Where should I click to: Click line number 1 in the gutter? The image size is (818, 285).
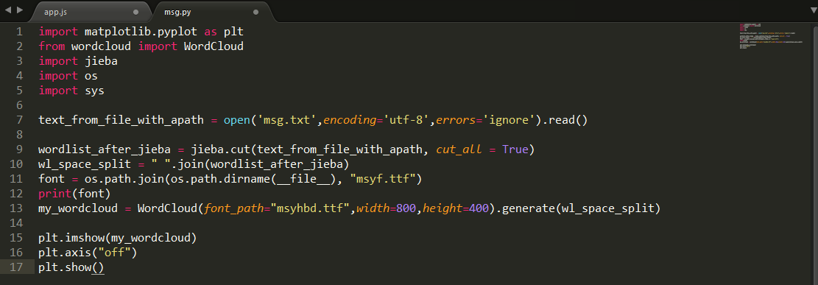click(x=19, y=32)
